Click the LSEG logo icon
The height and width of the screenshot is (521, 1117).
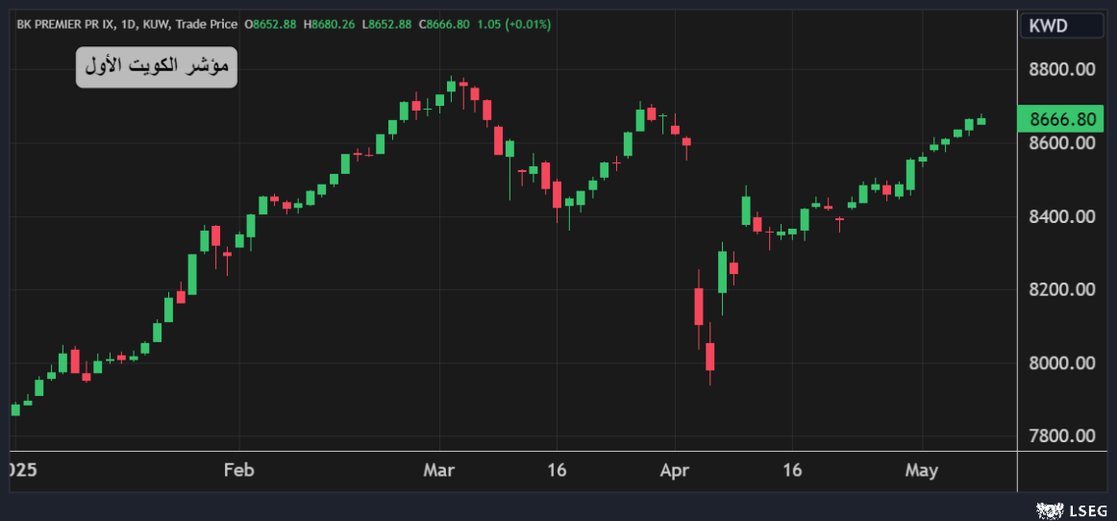coord(1048,509)
